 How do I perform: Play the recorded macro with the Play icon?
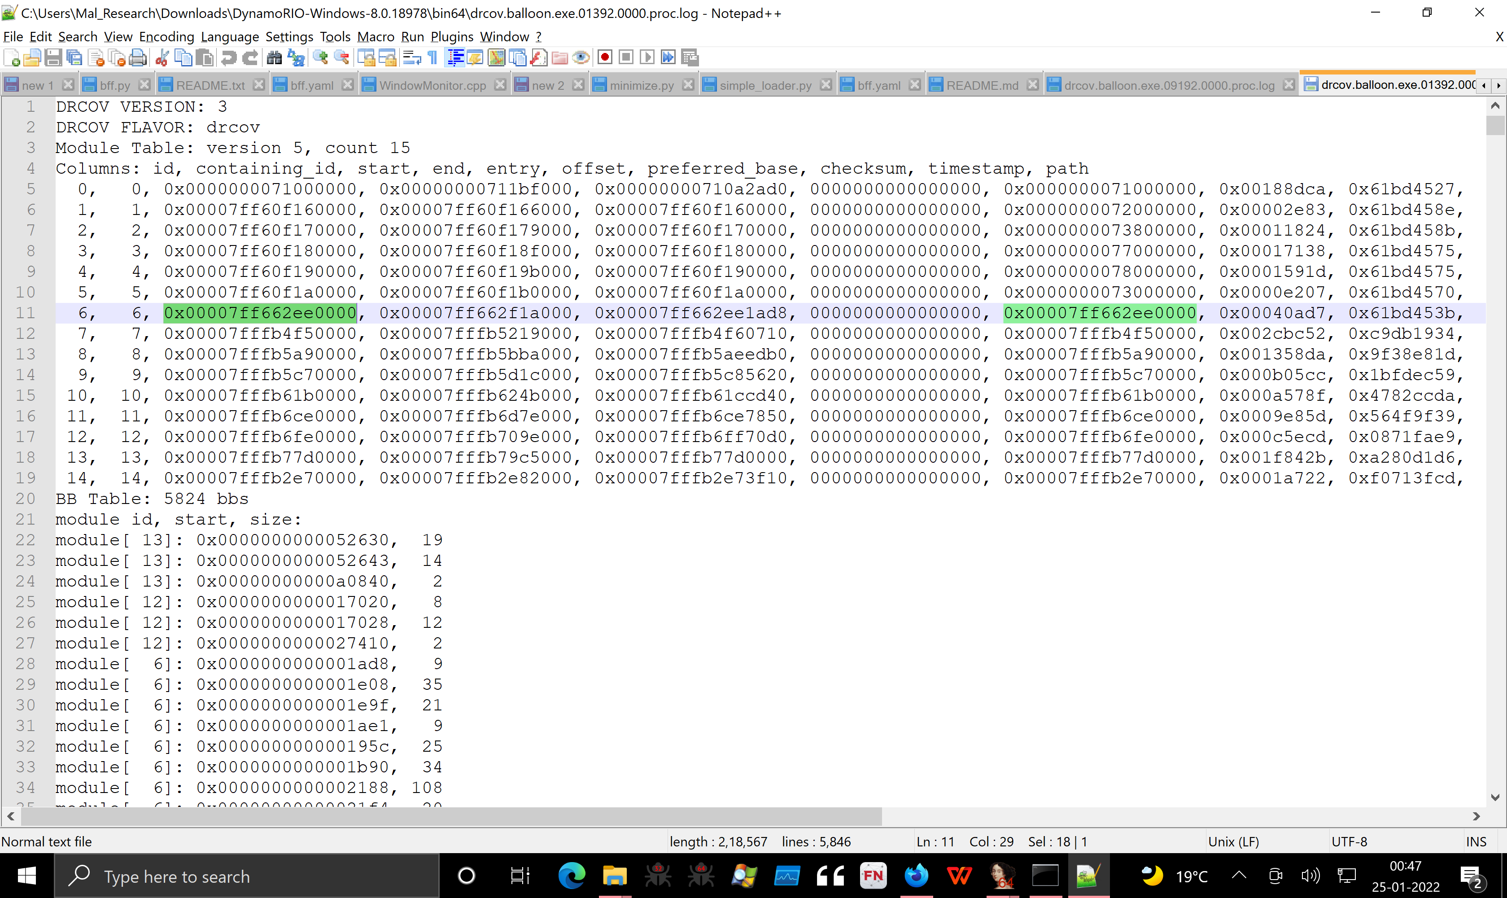point(646,57)
